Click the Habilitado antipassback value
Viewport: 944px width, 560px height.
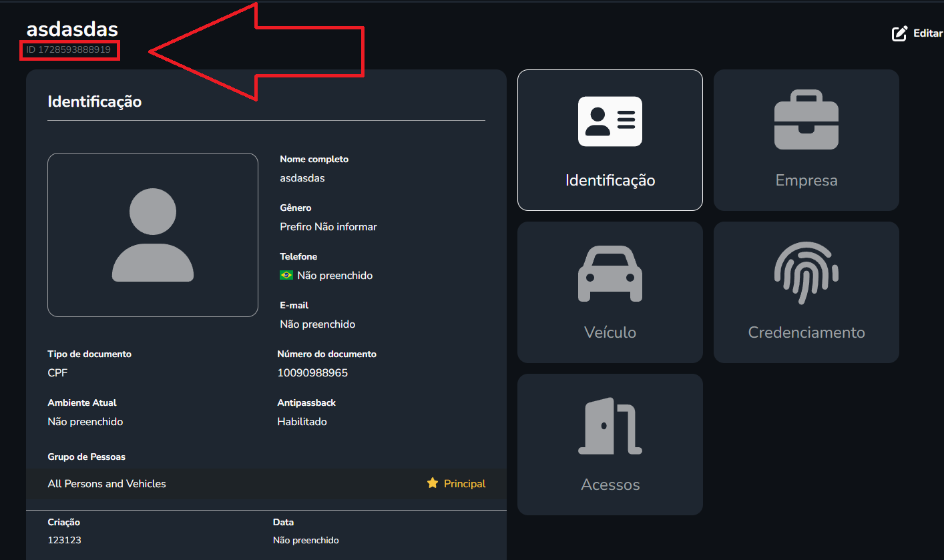coord(302,422)
